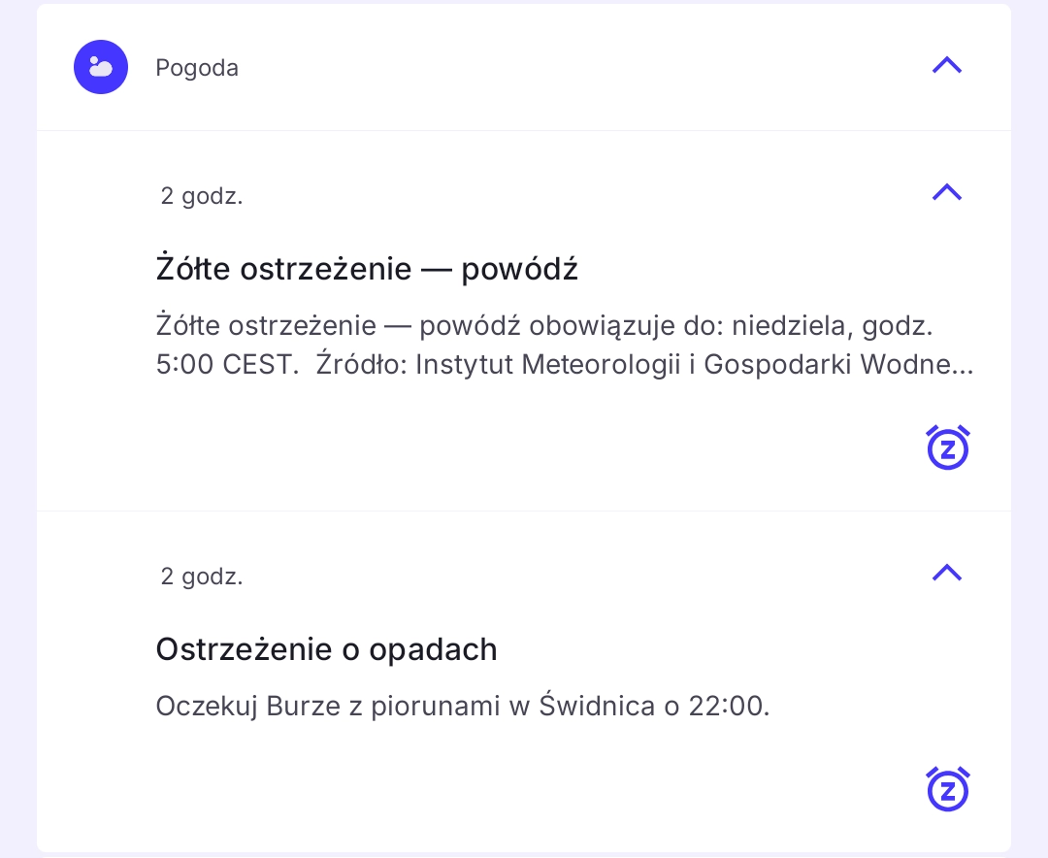The width and height of the screenshot is (1048, 858).
Task: Click the word powódź in flood title
Action: click(x=519, y=269)
